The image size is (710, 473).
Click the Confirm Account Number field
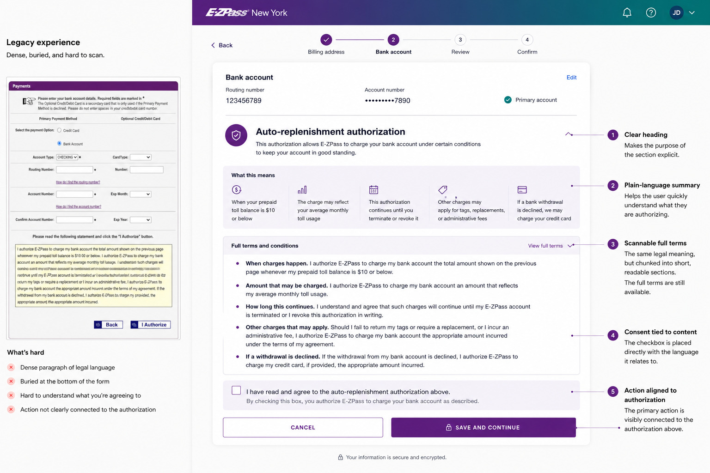click(74, 220)
